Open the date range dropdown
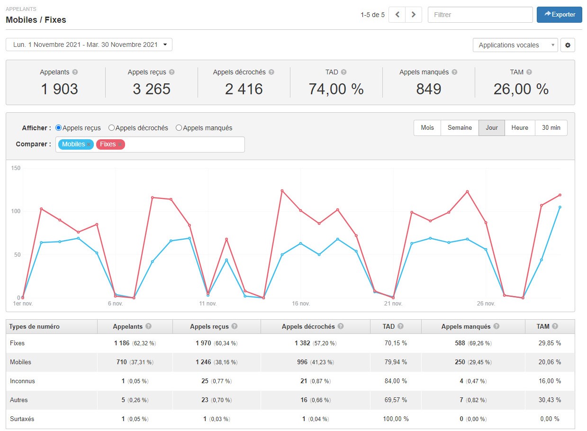587x431 pixels. (89, 45)
